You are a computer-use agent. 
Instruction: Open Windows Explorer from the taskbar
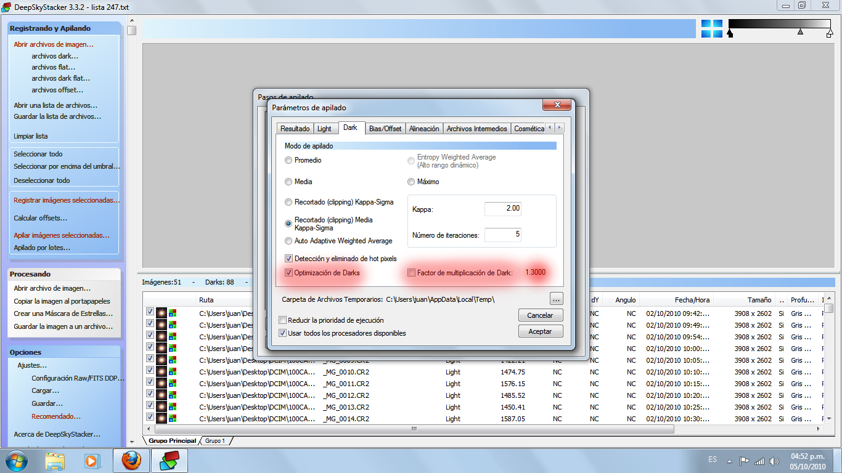(55, 461)
